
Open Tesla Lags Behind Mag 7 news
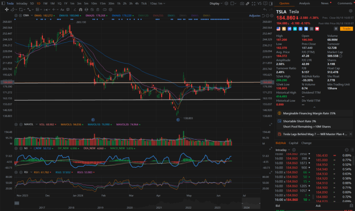315,134
